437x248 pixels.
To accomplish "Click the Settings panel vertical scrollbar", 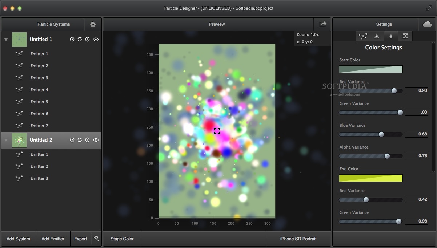I will [433, 107].
